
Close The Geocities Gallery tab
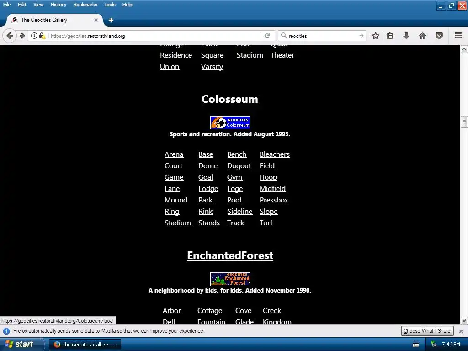coord(96,20)
